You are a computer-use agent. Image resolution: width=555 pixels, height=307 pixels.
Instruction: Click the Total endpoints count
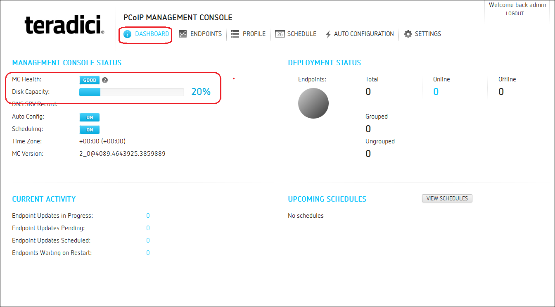368,92
